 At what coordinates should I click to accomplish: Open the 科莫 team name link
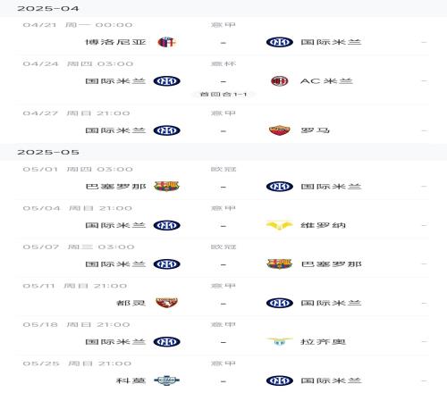click(x=131, y=380)
